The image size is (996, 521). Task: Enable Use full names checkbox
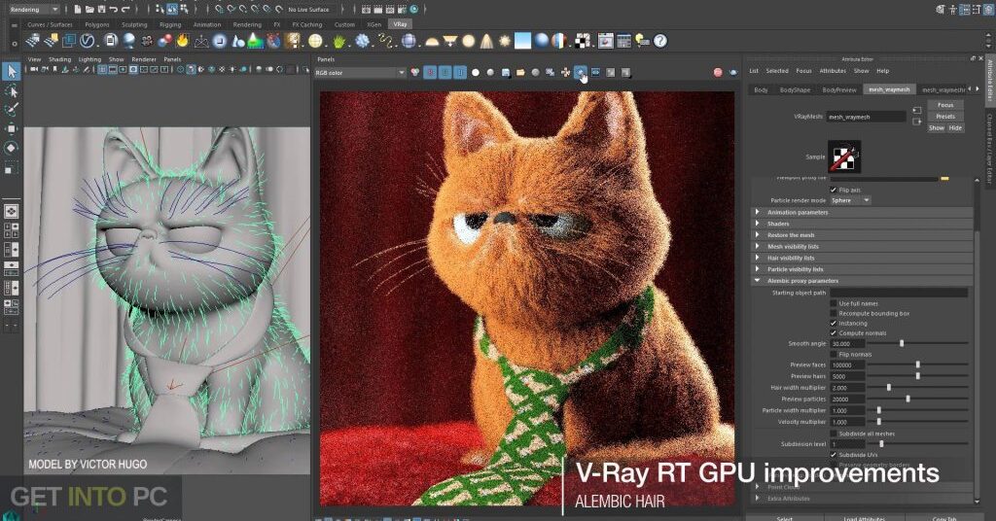click(x=834, y=303)
